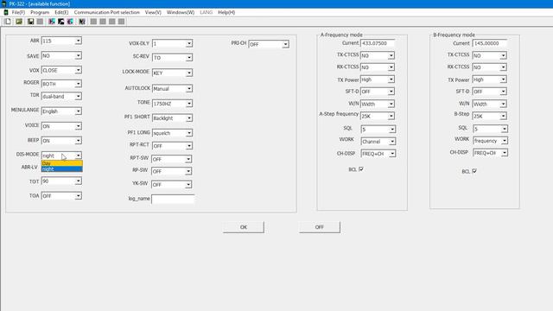Click the radio icon left of File menu
553x311 pixels.
tap(6, 12)
